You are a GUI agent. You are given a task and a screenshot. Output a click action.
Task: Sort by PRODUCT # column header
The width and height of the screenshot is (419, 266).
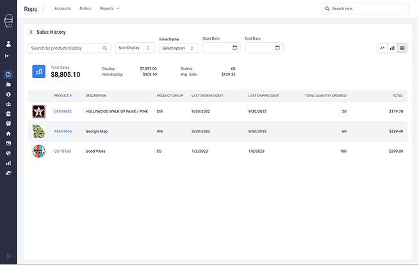(63, 96)
